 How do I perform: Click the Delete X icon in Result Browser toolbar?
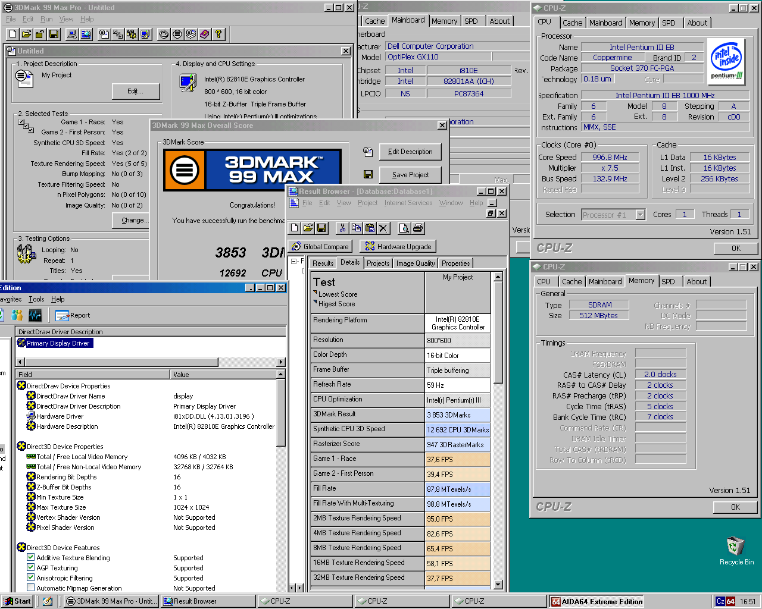[x=383, y=228]
